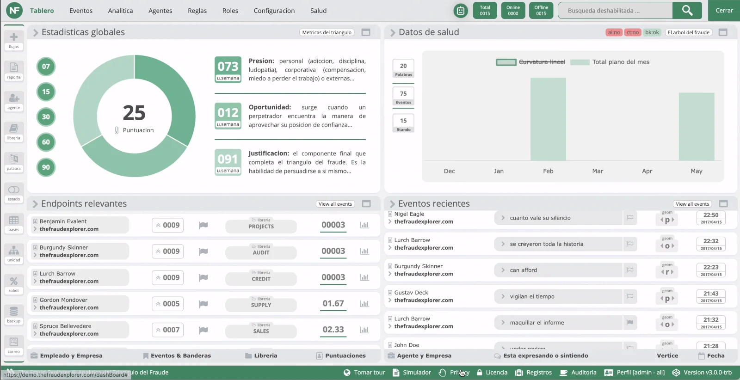Screen dimensions: 740x380
Task: Open chart icon for Benjamin Evalent row
Action: pos(364,225)
